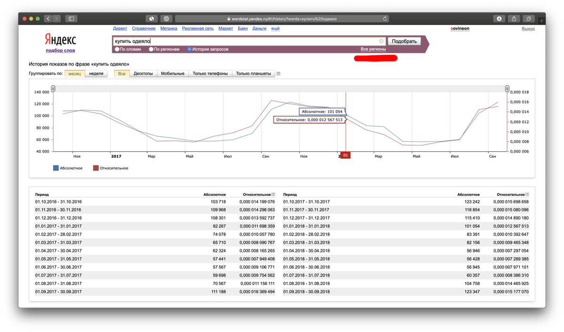This screenshot has height=332, width=564.
Task: Open the Рекламная сеть link
Action: 198,29
